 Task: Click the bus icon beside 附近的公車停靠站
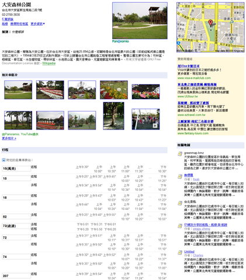pyautogui.click(x=4, y=160)
